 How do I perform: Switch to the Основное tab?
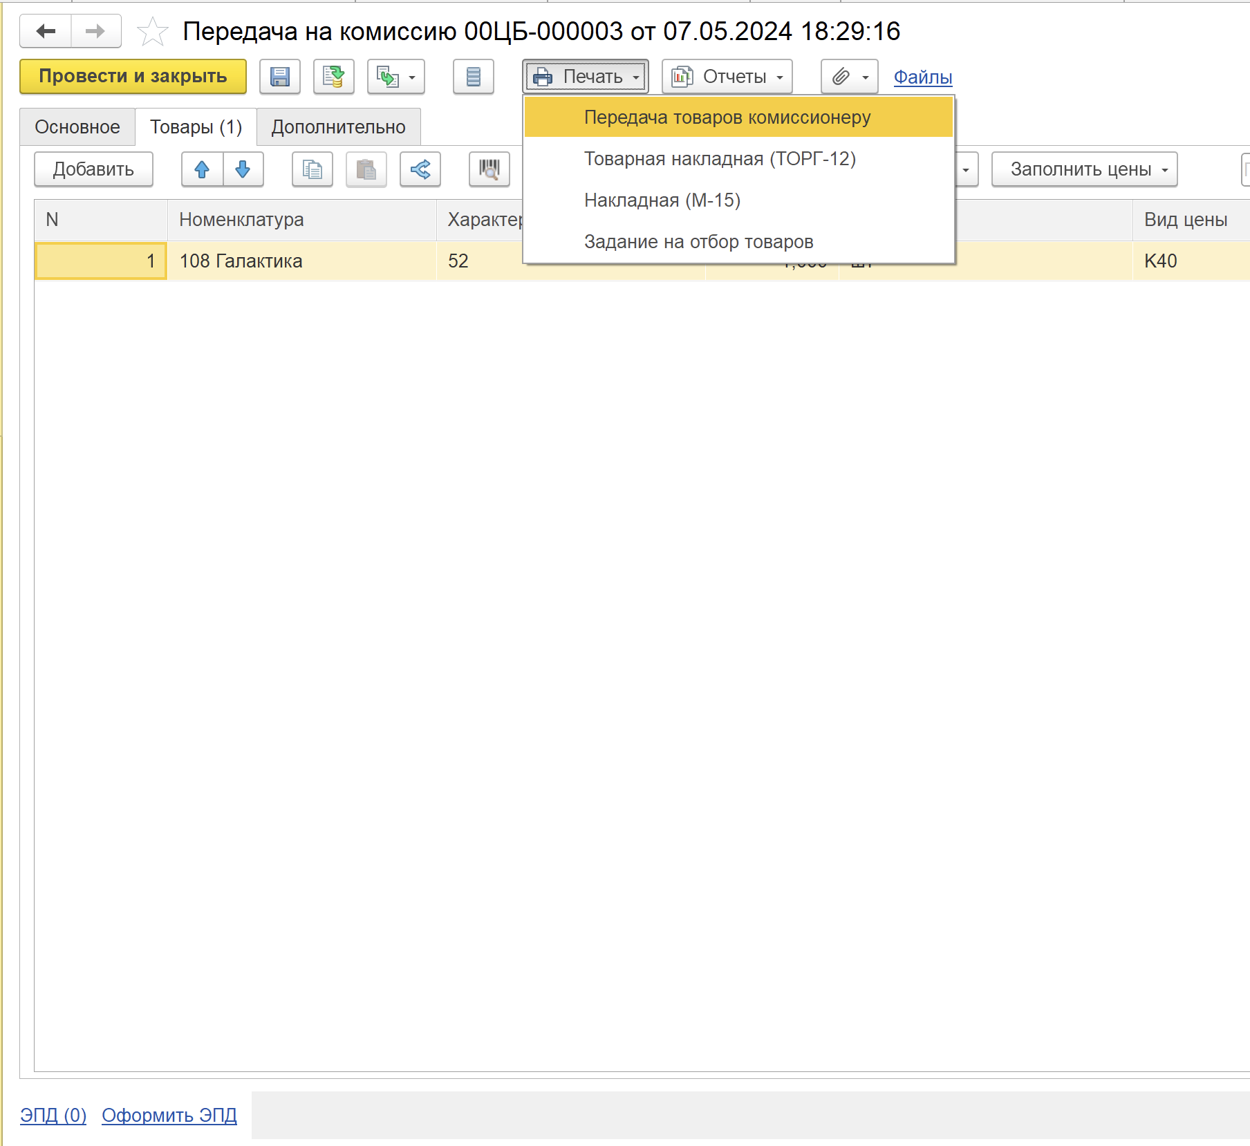(77, 127)
